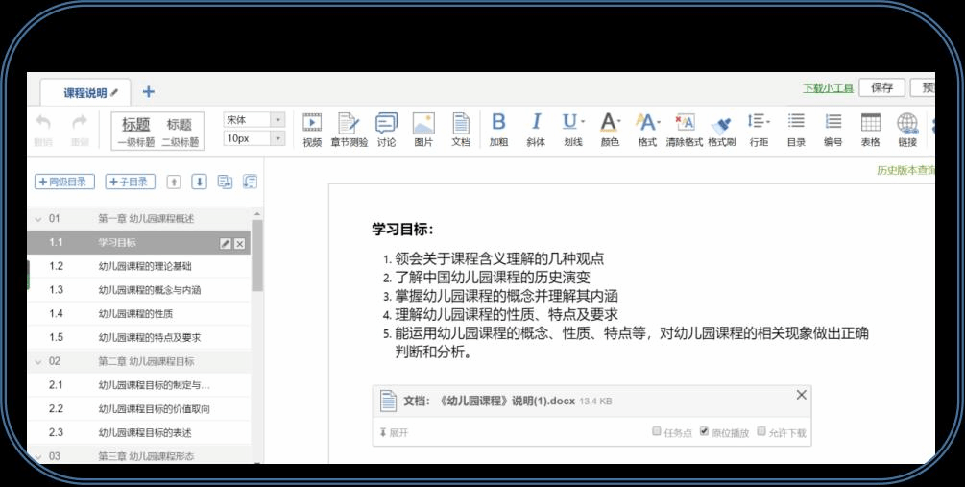Image resolution: width=965 pixels, height=487 pixels.
Task: Collapse chapter 01 幼儿园课程概述
Action: coord(38,219)
